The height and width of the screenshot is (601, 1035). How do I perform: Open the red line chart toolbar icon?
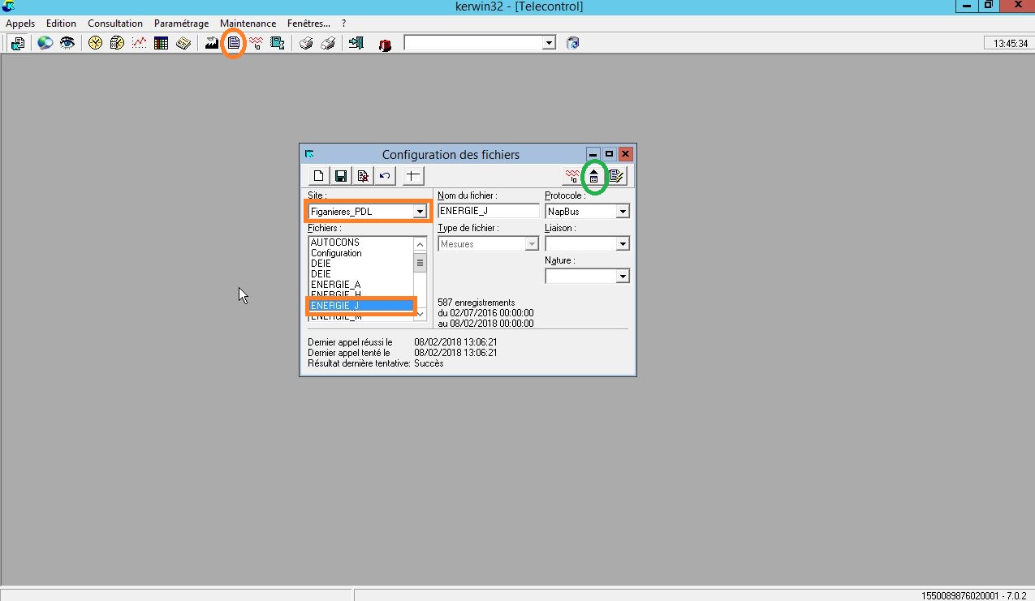[x=139, y=43]
